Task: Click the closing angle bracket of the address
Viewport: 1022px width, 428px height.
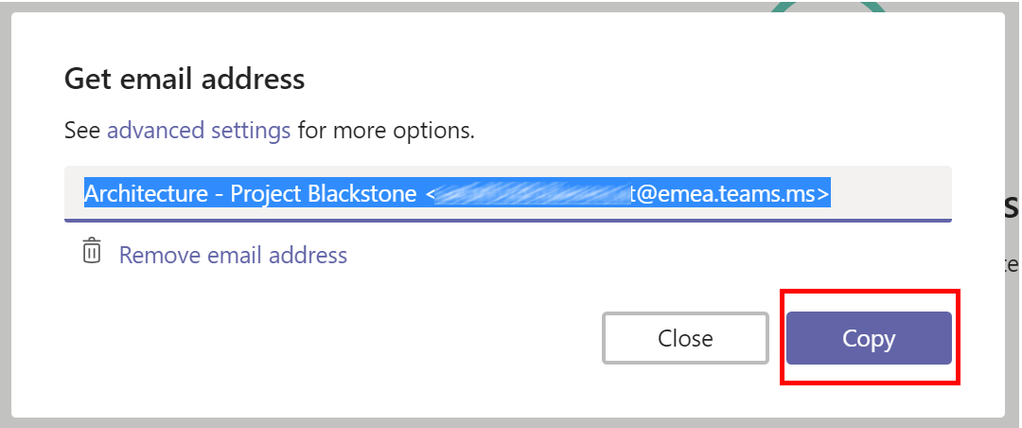Action: (824, 194)
